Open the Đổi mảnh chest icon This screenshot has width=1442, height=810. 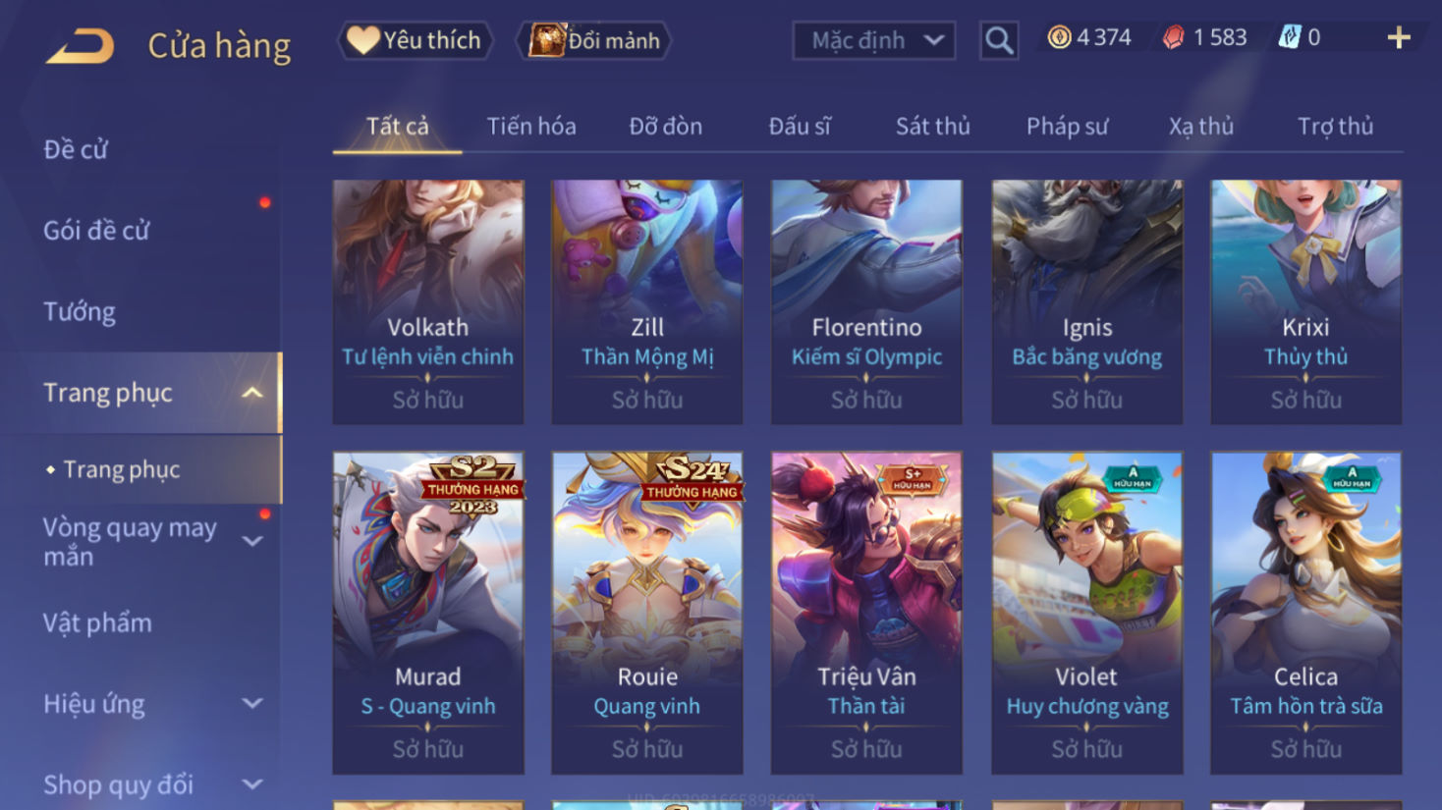[x=546, y=40]
